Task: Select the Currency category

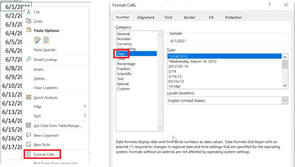Action: [124, 44]
